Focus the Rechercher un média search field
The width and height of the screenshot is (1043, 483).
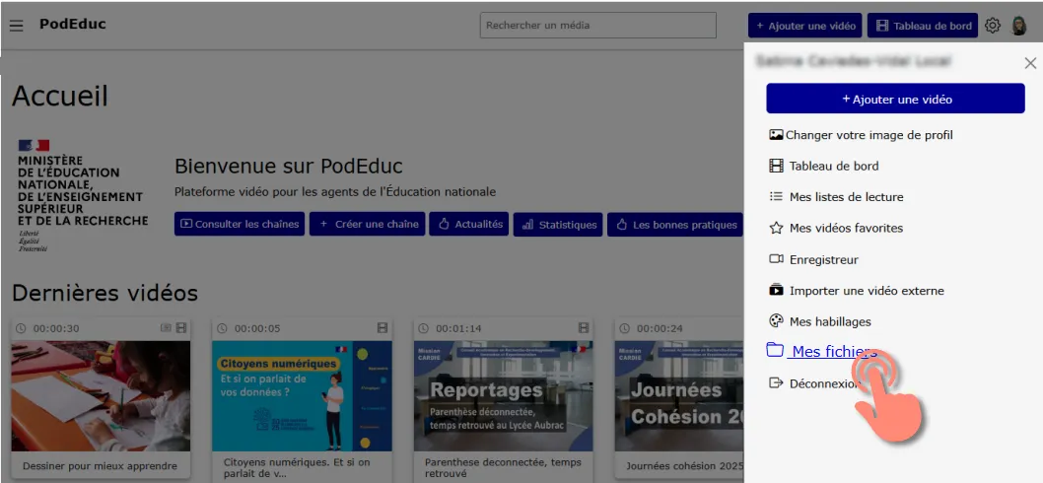click(598, 26)
